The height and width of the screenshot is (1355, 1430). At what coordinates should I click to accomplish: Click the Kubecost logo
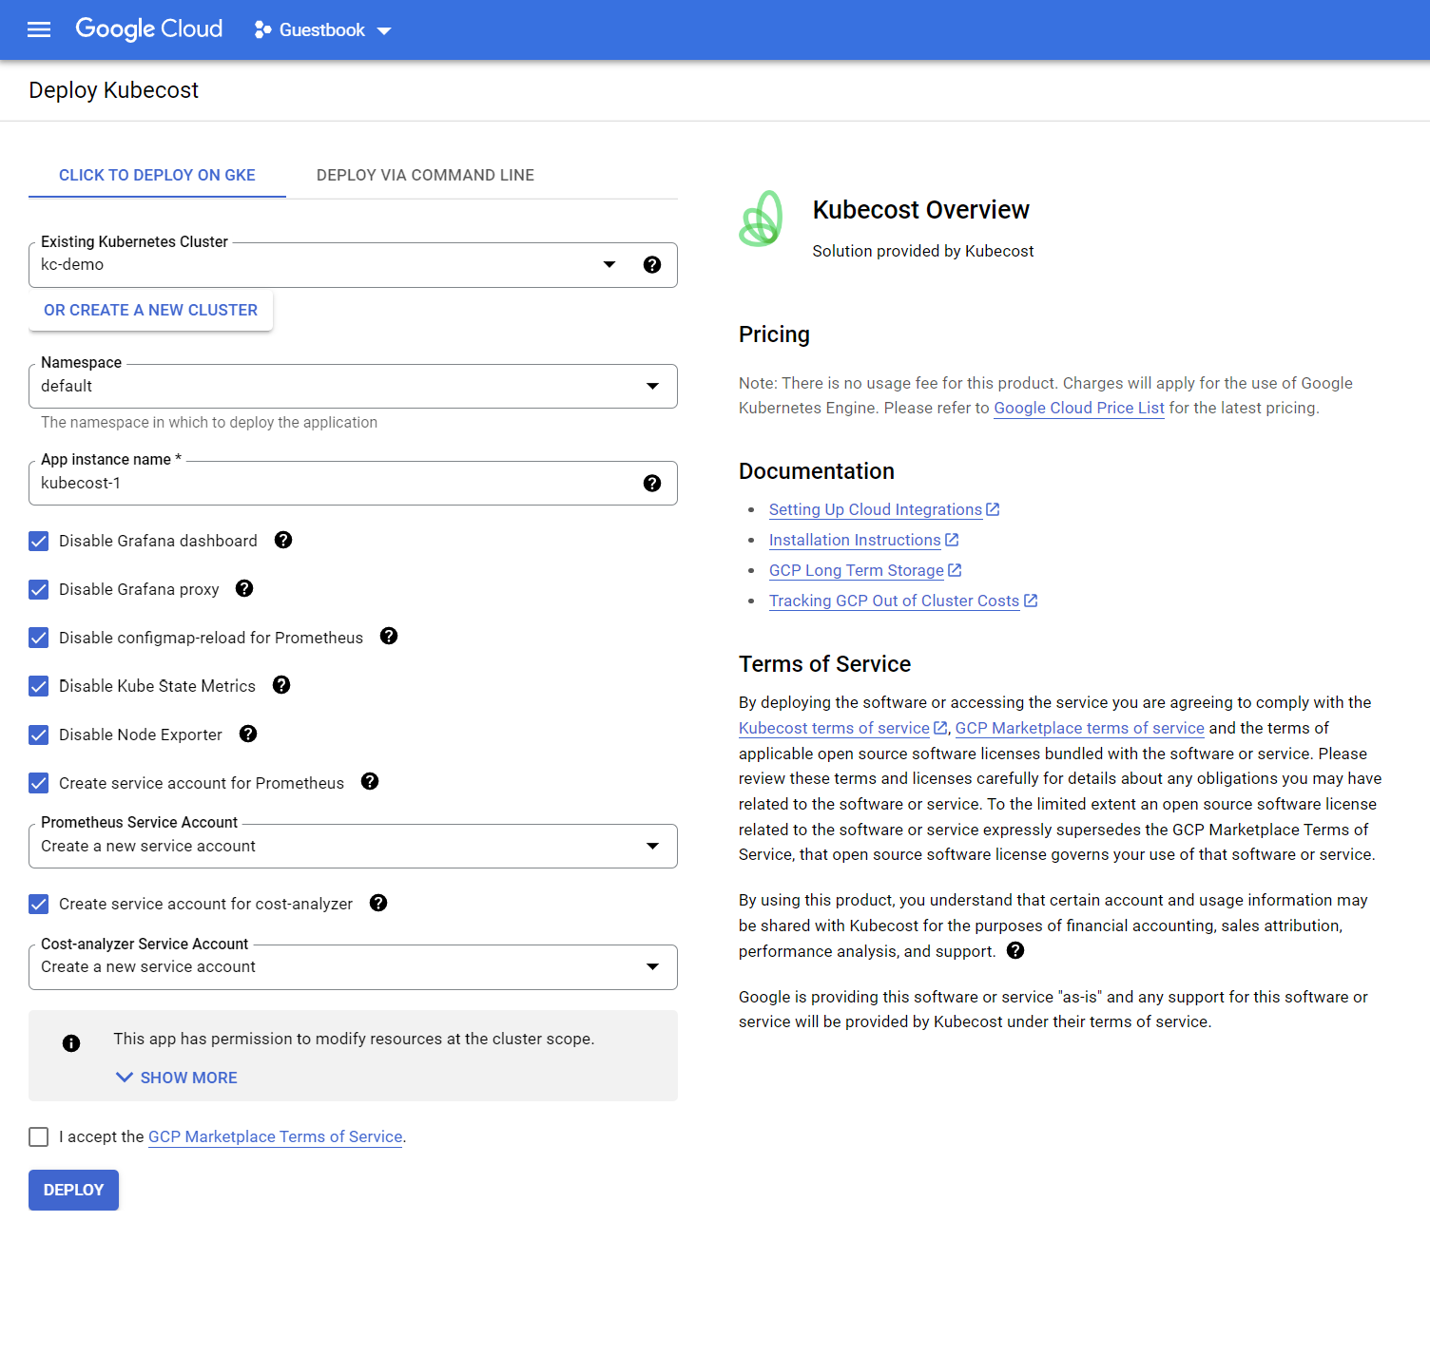[x=761, y=219]
